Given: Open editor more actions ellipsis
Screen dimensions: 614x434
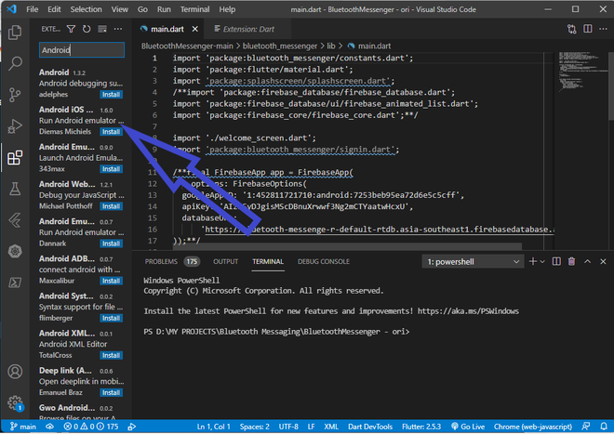Looking at the screenshot, I should pyautogui.click(x=603, y=29).
